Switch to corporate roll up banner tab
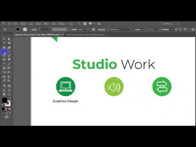The width and height of the screenshot is (196, 147). (37, 35)
